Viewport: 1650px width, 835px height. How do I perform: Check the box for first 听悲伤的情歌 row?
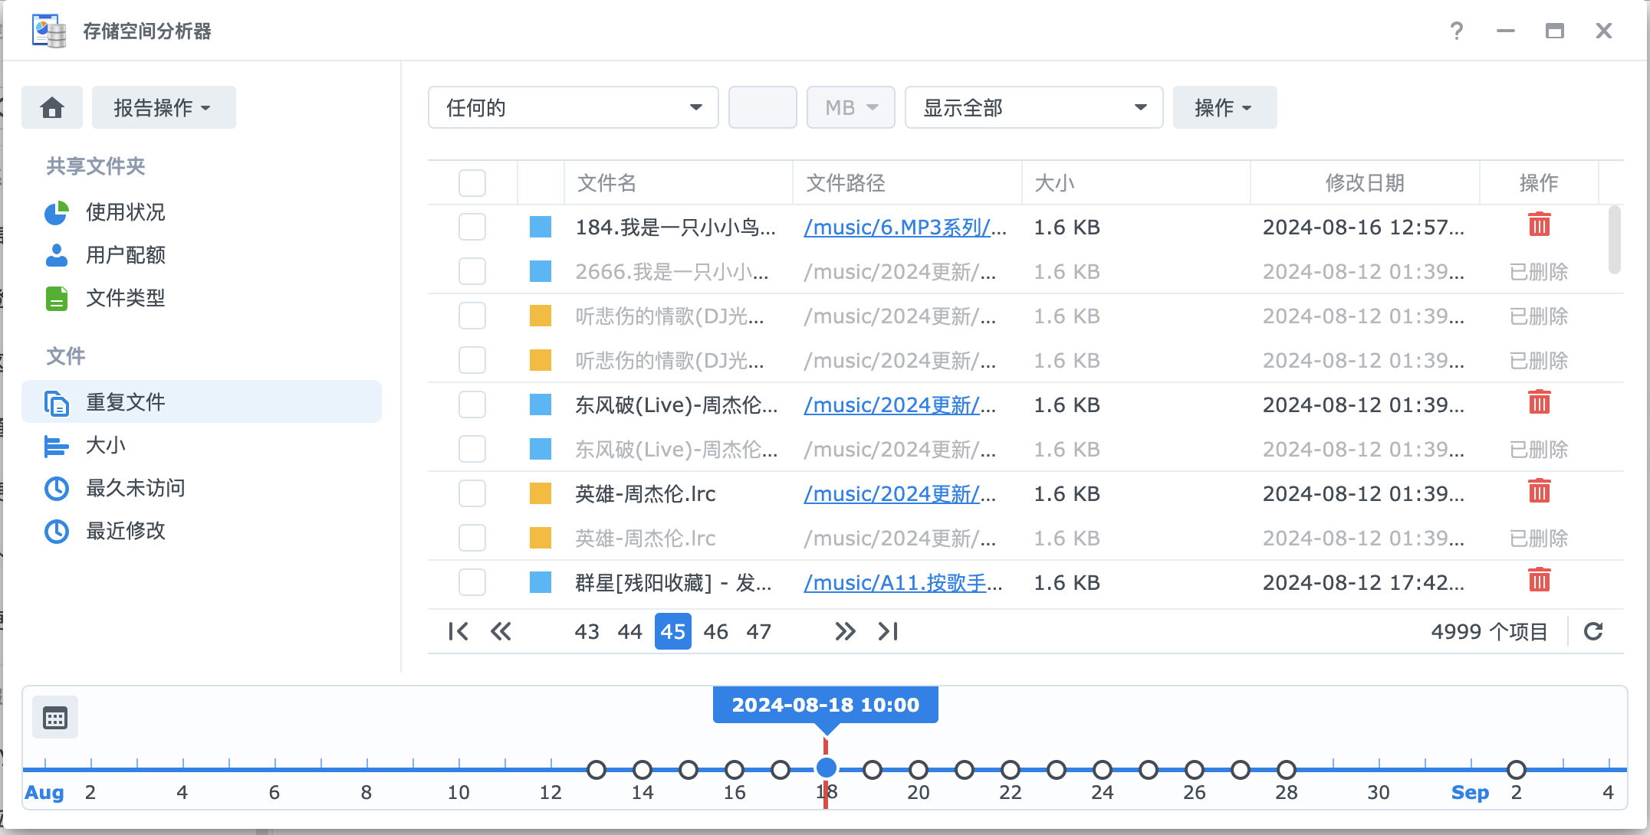(472, 316)
